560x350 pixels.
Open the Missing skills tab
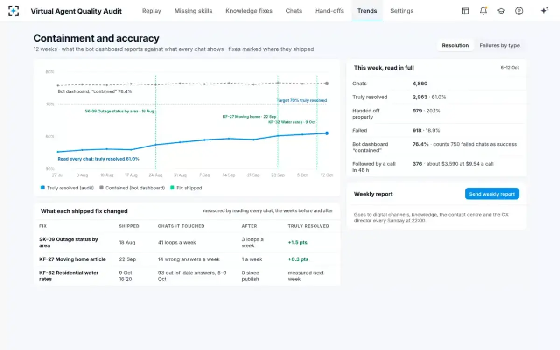(x=193, y=11)
